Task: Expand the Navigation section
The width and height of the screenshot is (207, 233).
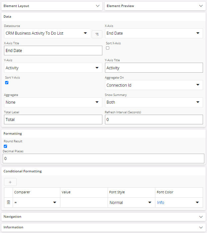Action: point(103,217)
